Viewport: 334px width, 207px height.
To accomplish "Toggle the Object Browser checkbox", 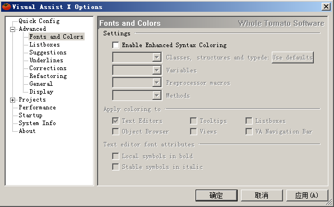I will point(115,131).
